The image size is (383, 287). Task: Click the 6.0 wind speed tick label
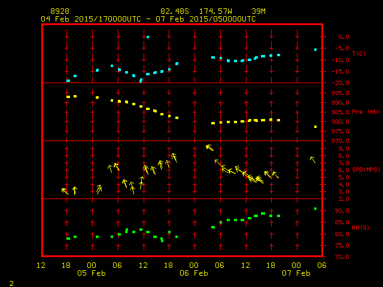[344, 170]
